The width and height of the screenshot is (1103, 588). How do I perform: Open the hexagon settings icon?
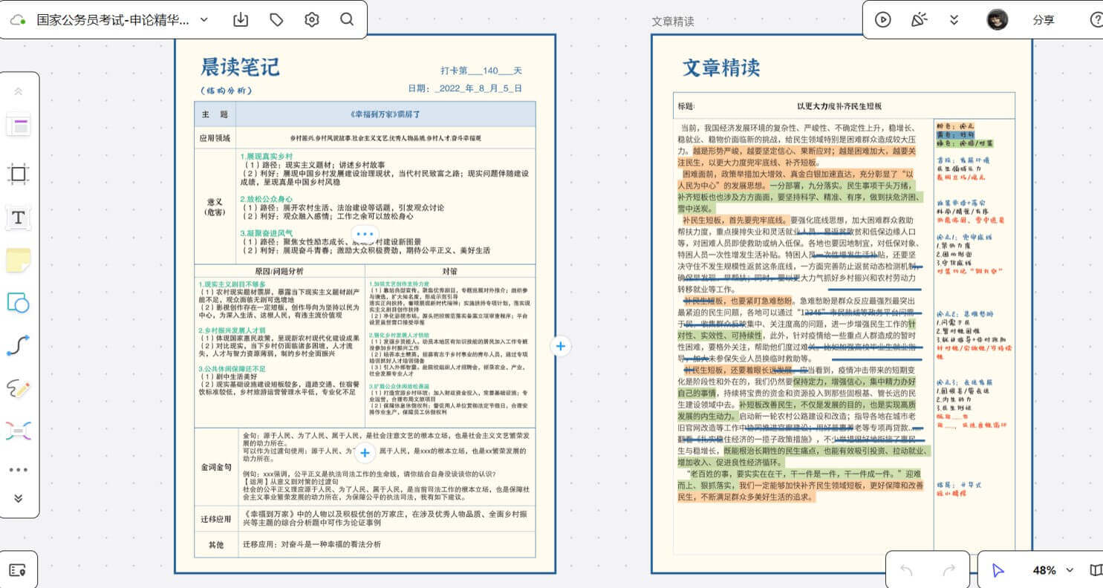pyautogui.click(x=312, y=20)
